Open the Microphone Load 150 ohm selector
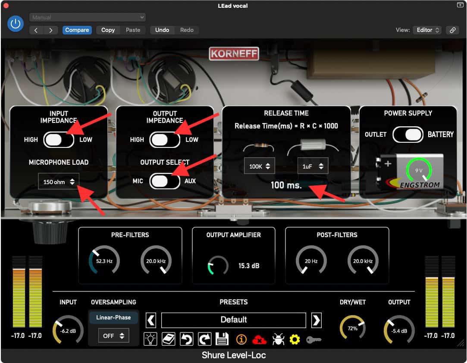This screenshot has height=363, width=467. point(59,181)
